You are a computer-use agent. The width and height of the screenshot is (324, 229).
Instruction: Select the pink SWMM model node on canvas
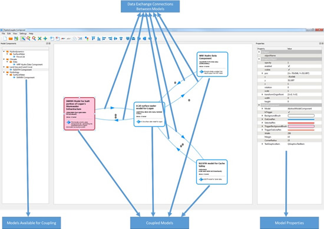click(80, 114)
